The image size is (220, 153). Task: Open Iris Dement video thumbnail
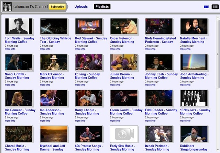click(x=19, y=98)
